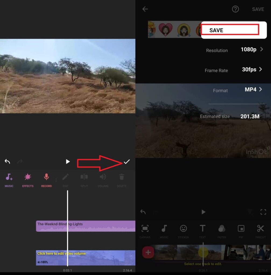Expand the Frame Rate 30fps option
This screenshot has height=275, width=271.
[x=252, y=70]
